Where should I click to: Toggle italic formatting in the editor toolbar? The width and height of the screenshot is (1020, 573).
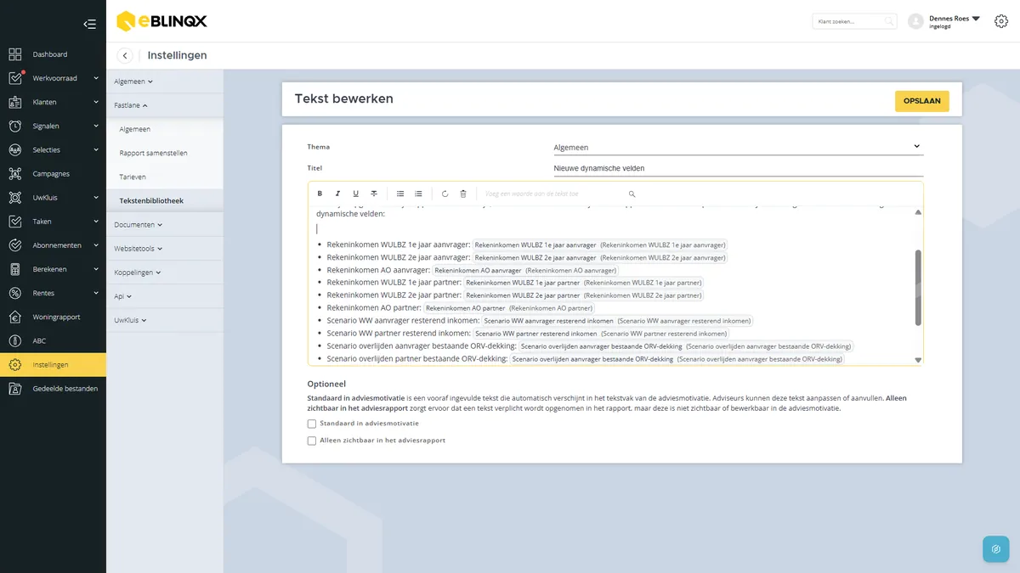tap(337, 194)
